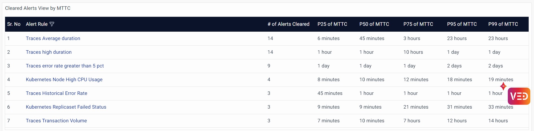Click the Alert Rule column header
Image resolution: width=534 pixels, height=131 pixels.
click(37, 24)
